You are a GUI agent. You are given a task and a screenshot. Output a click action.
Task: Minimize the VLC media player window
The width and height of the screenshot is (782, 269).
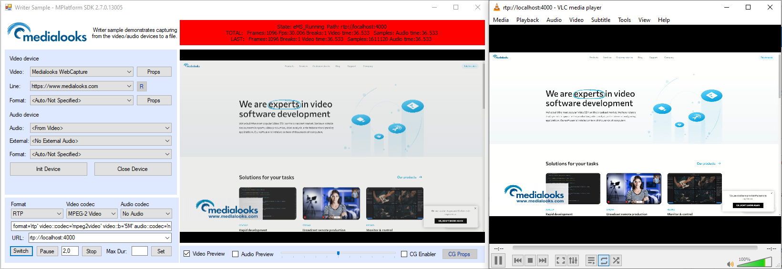click(727, 7)
